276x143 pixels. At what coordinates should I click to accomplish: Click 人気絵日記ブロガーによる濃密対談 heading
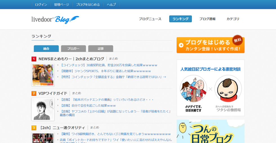click(x=211, y=69)
